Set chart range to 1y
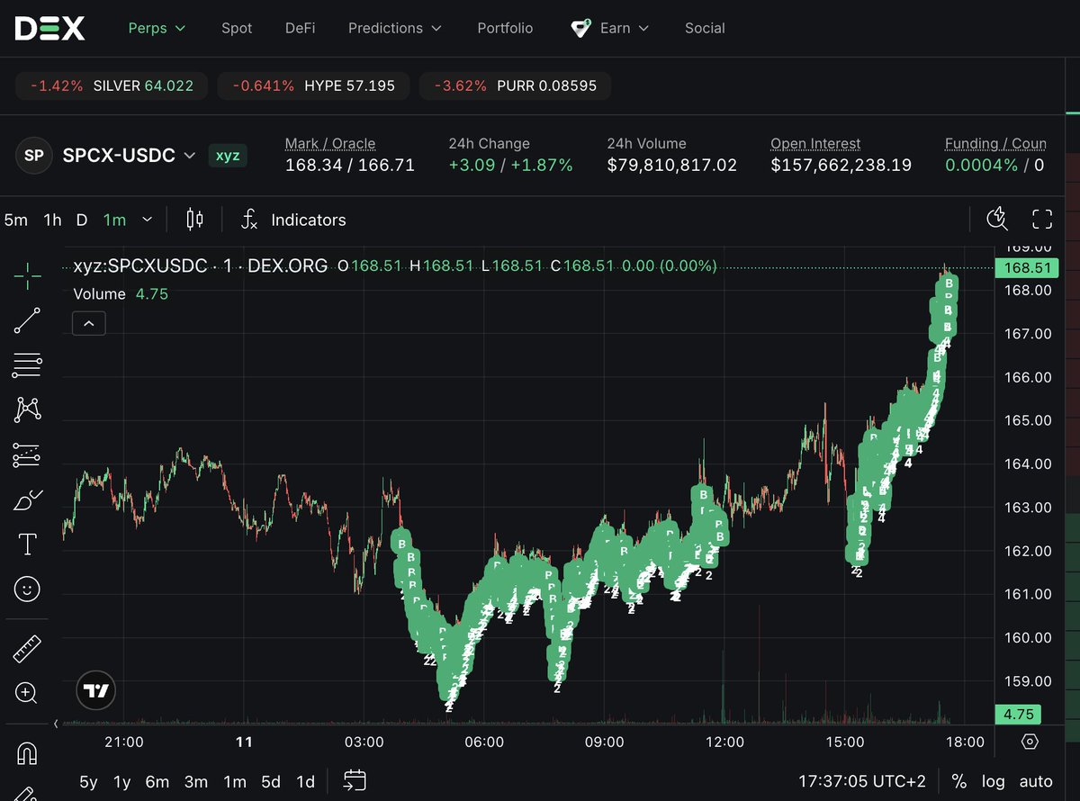This screenshot has height=801, width=1080. pos(121,781)
